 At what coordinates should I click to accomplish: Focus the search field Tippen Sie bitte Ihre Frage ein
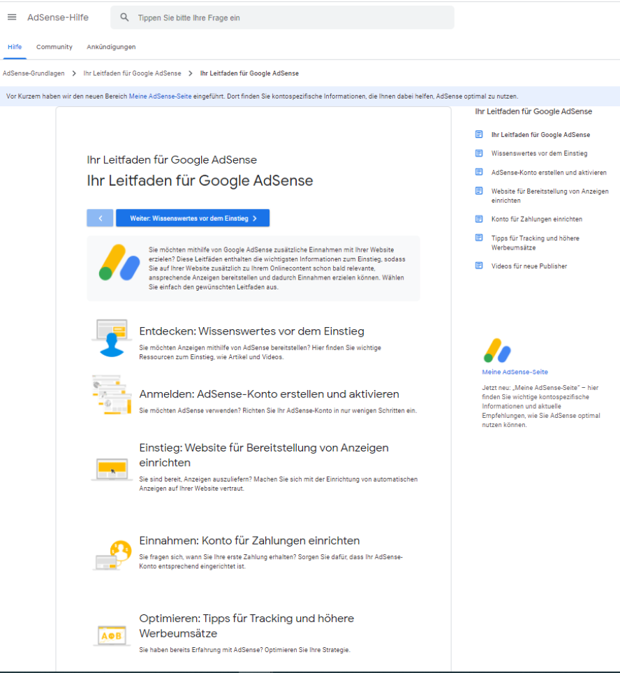pyautogui.click(x=282, y=17)
